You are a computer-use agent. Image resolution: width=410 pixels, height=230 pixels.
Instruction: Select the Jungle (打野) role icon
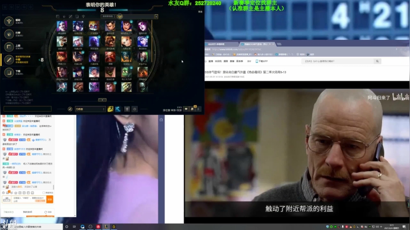[x=9, y=34]
